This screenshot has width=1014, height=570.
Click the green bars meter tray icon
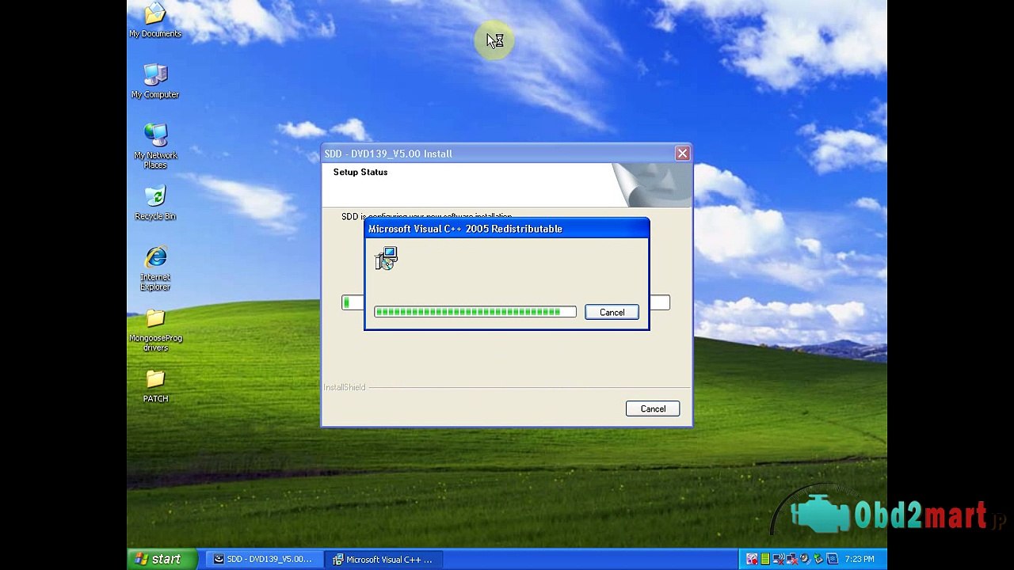(x=765, y=559)
